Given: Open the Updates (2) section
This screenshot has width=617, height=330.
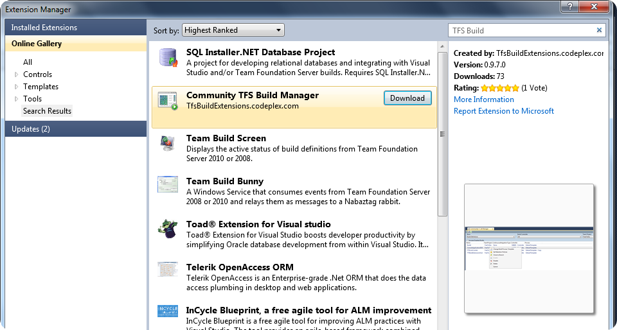Looking at the screenshot, I should (76, 129).
